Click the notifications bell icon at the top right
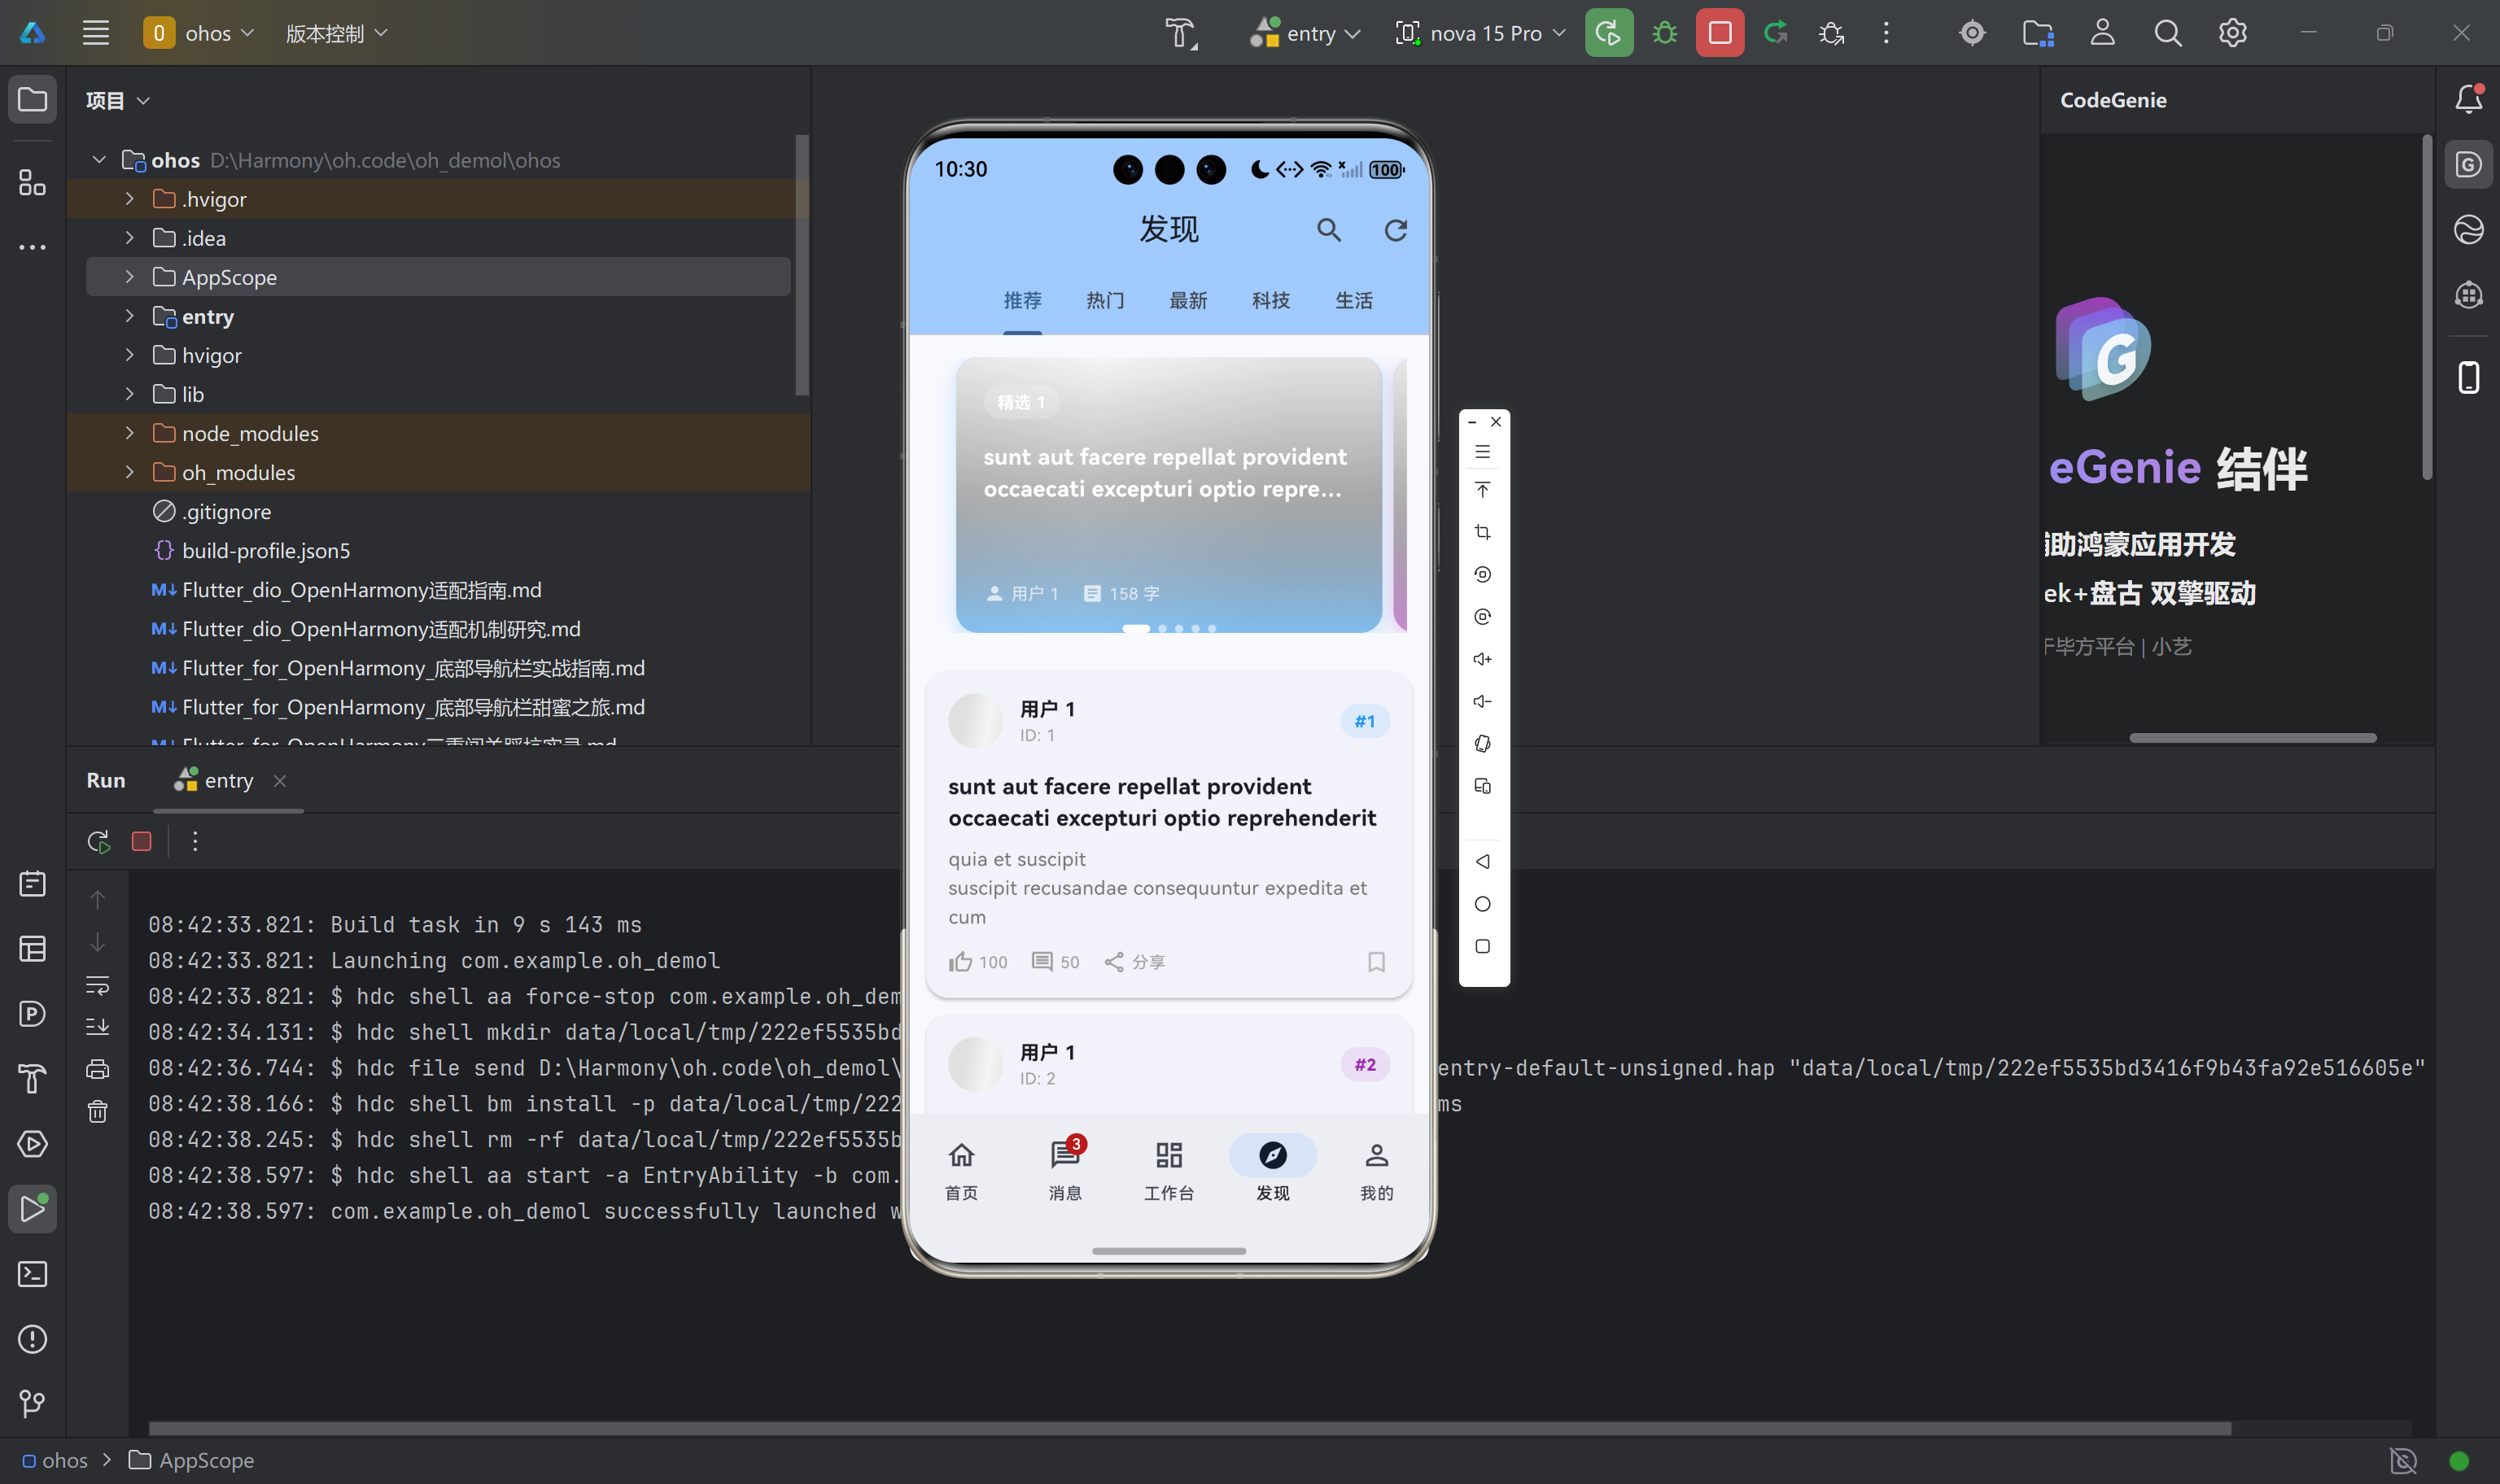 click(x=2468, y=99)
